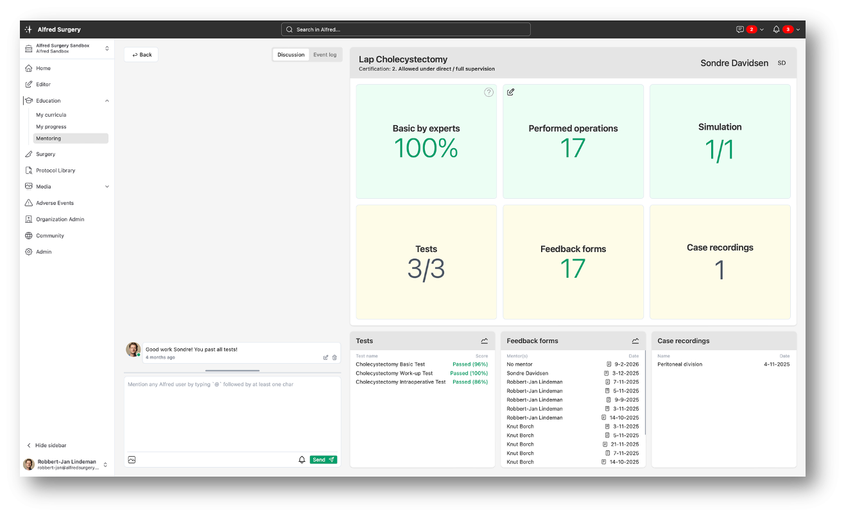Delete the 'Good work Sondre' comment
The width and height of the screenshot is (846, 517).
[x=334, y=357]
